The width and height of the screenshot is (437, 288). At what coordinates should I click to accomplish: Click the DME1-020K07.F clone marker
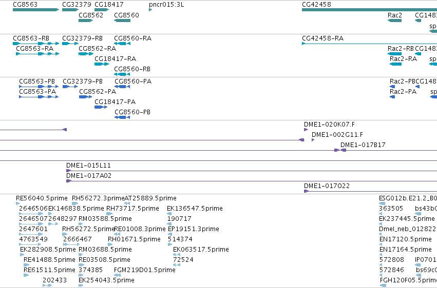306,130
